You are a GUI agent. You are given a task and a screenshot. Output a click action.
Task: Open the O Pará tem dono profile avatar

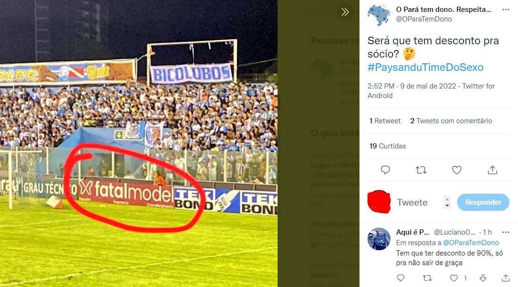[x=379, y=15]
